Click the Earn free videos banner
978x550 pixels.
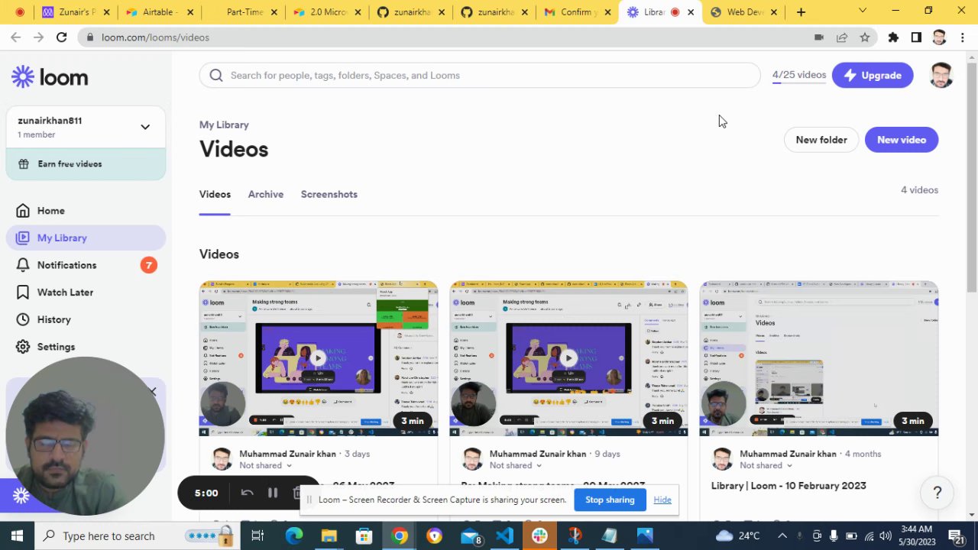pyautogui.click(x=86, y=164)
